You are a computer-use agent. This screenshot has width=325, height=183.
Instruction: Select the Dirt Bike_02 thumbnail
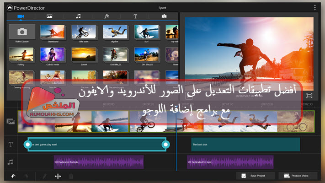coord(147,54)
